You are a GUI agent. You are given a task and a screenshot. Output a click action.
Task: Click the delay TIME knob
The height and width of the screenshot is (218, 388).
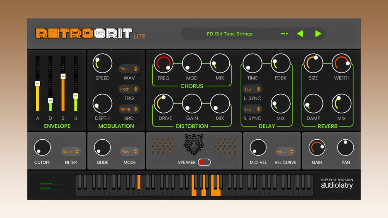252,63
